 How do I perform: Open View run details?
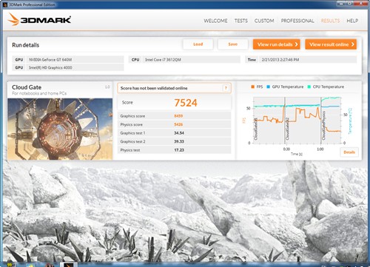click(x=277, y=44)
